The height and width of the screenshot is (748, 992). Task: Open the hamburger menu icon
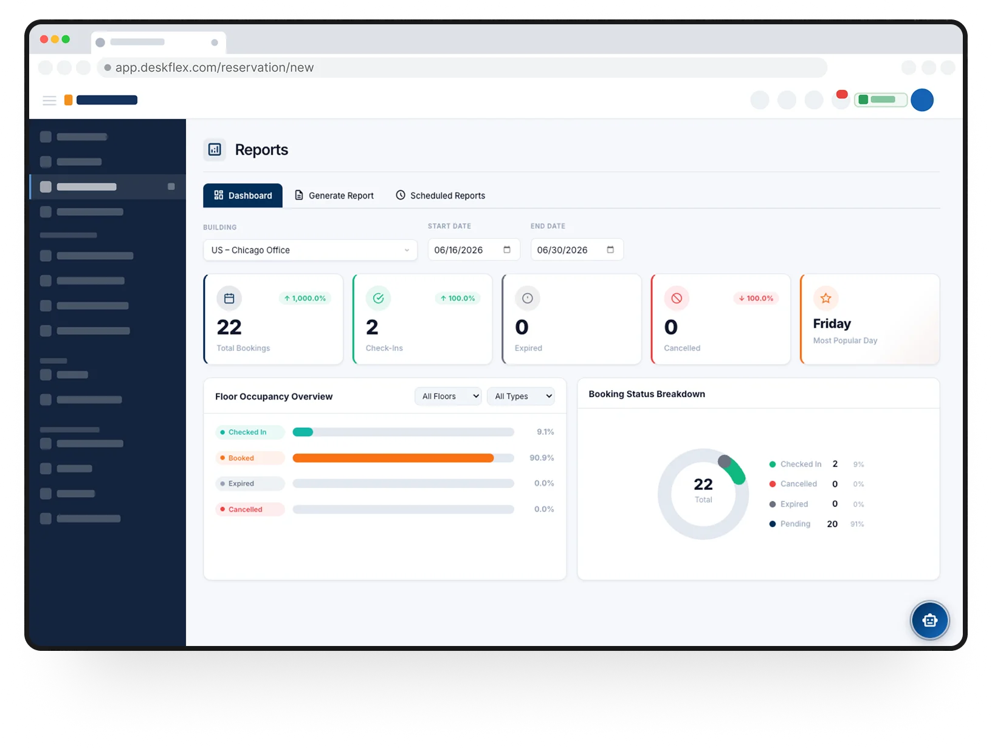[x=49, y=100]
